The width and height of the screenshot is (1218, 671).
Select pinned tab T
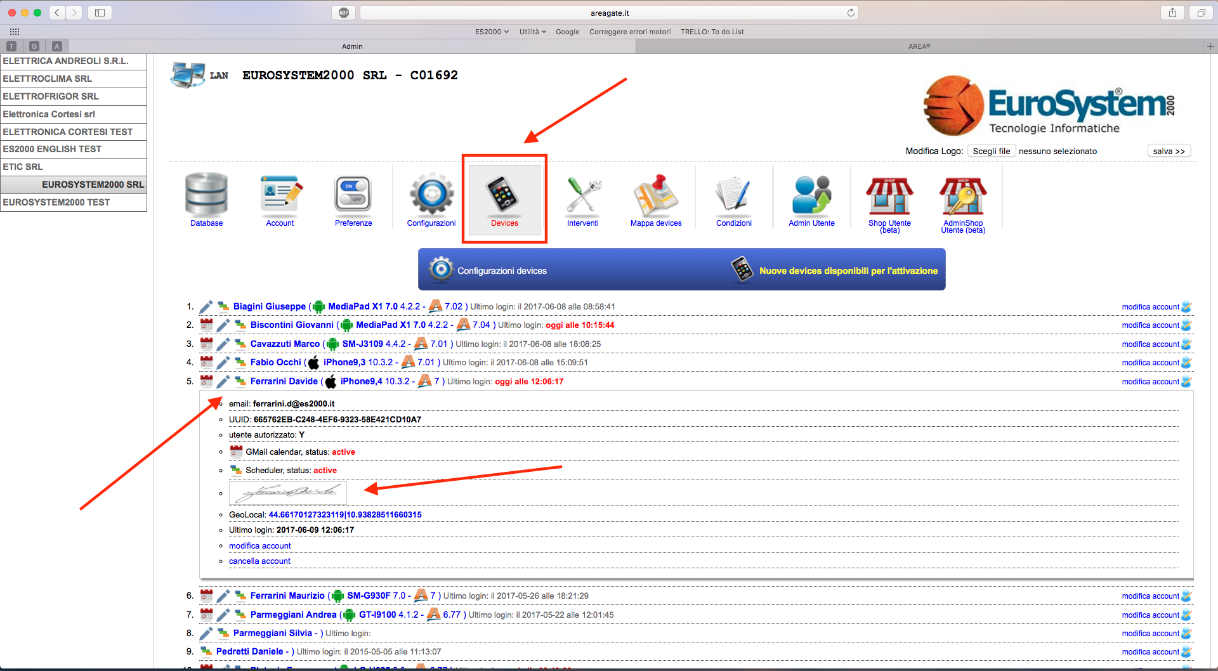(x=11, y=46)
